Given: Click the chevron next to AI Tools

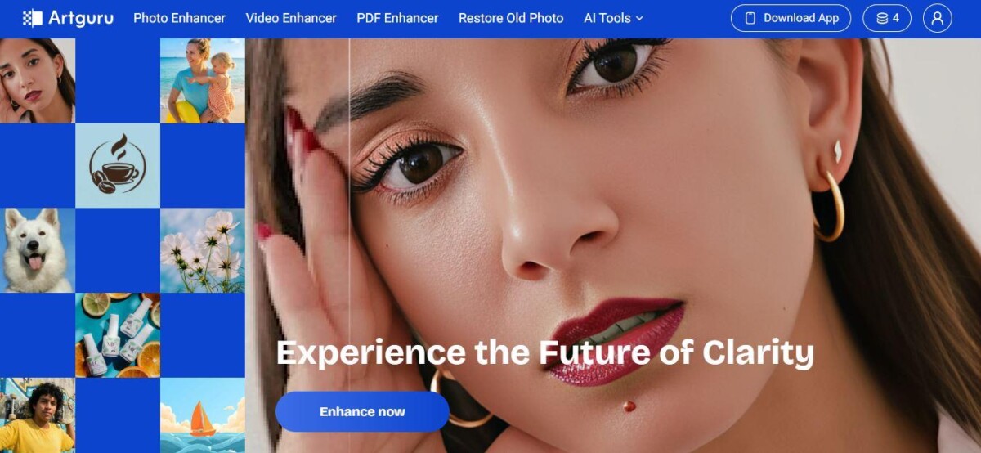Looking at the screenshot, I should [x=639, y=18].
